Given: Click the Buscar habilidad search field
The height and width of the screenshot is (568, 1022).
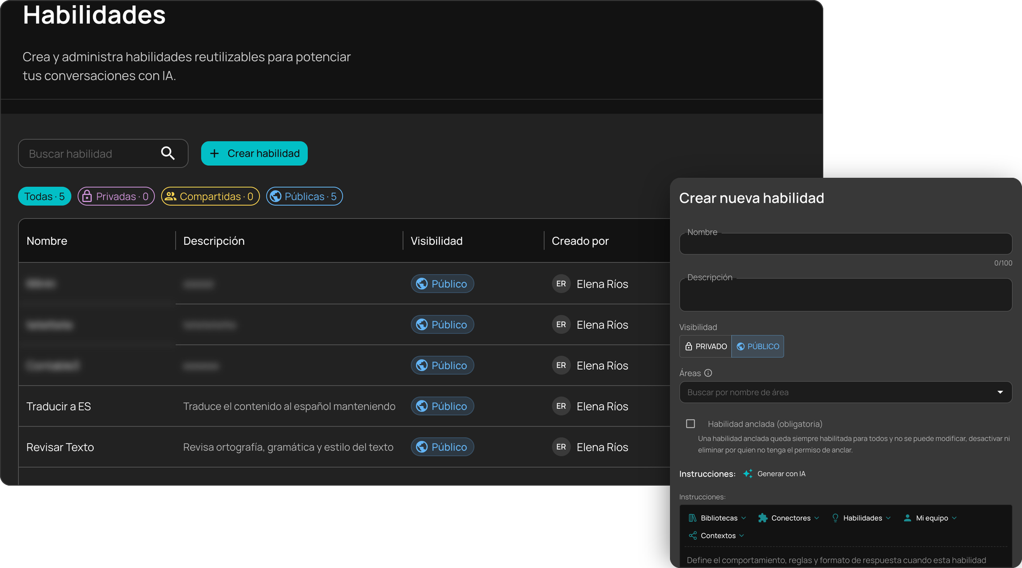Looking at the screenshot, I should [x=103, y=153].
